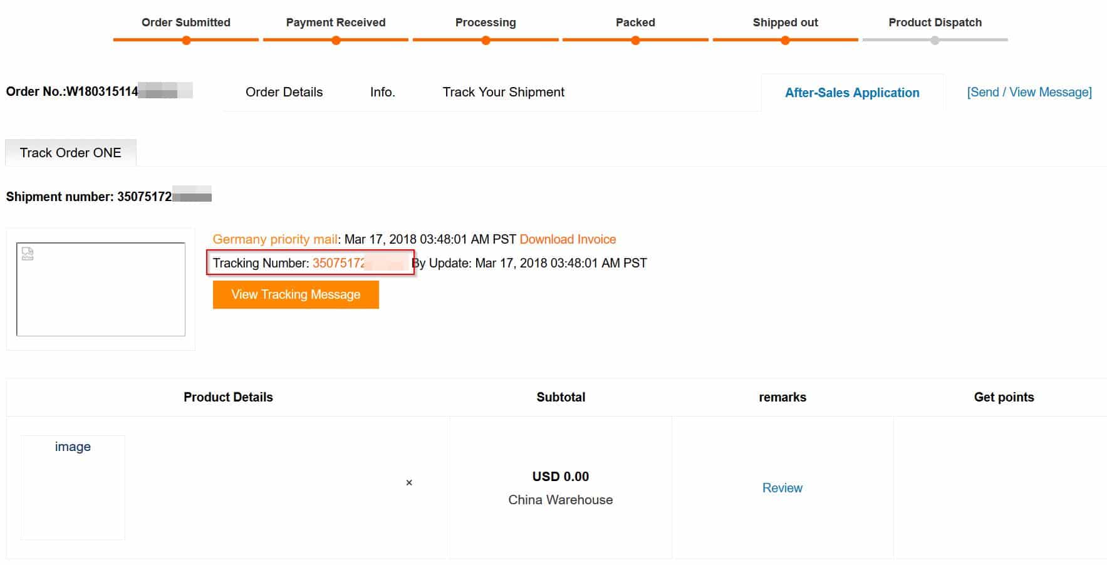The width and height of the screenshot is (1107, 565).
Task: Click the Processing step marker
Action: [x=486, y=40]
